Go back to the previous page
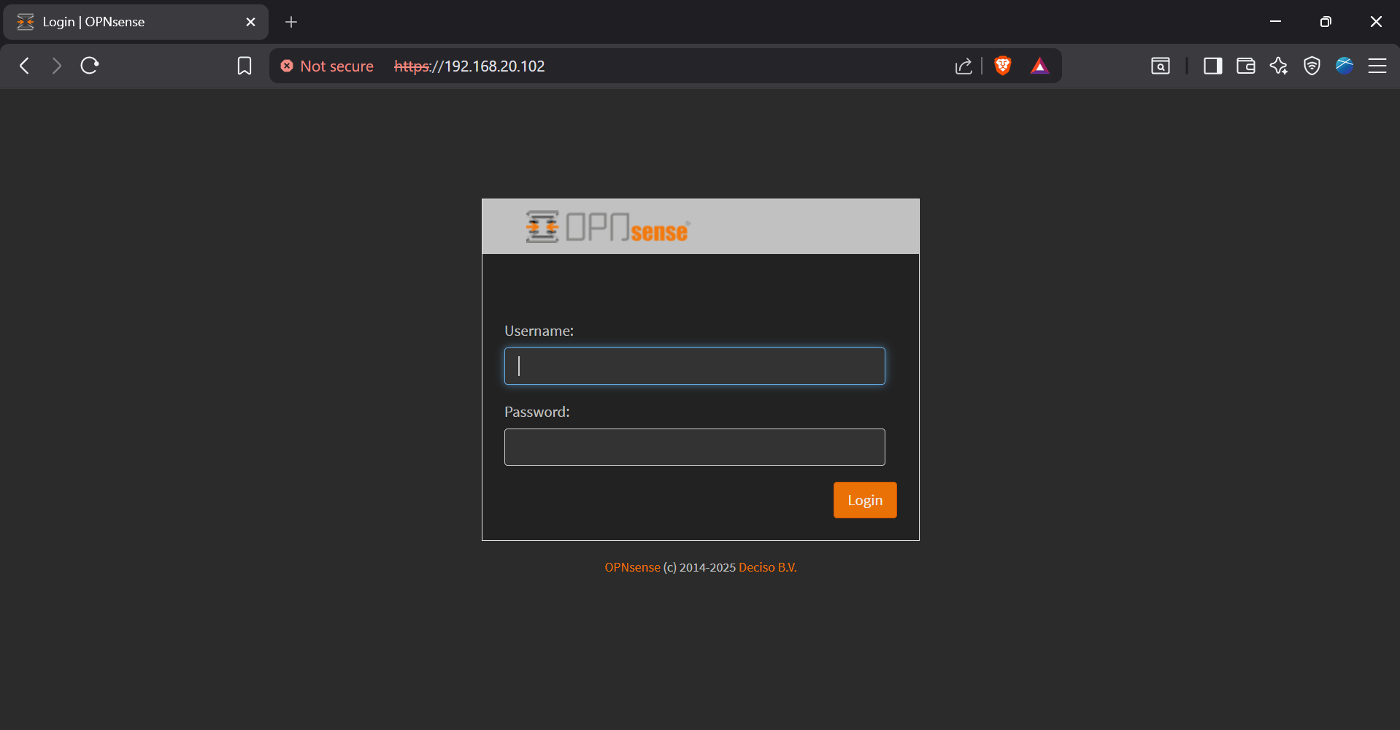 [25, 66]
